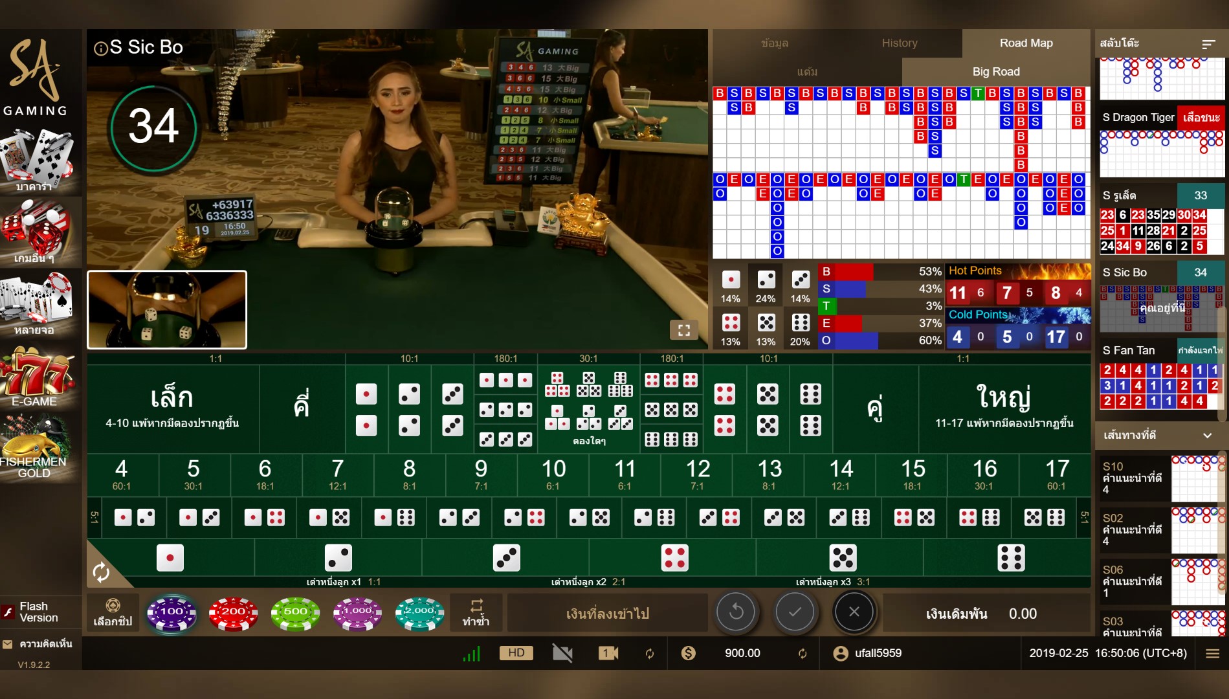Open the game info icon beside S Sic Bo
Screen dimensions: 1229x699
click(x=100, y=48)
